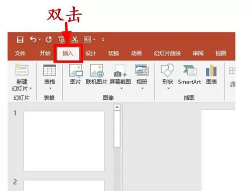
Task: Insert 图片 from computer icon
Action: coord(76,70)
